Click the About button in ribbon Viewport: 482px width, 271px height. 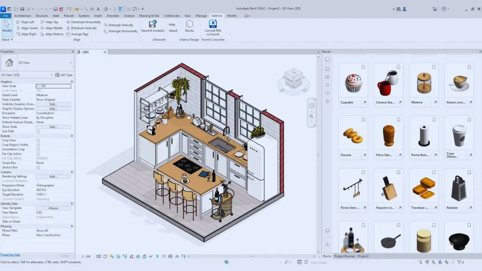173,31
